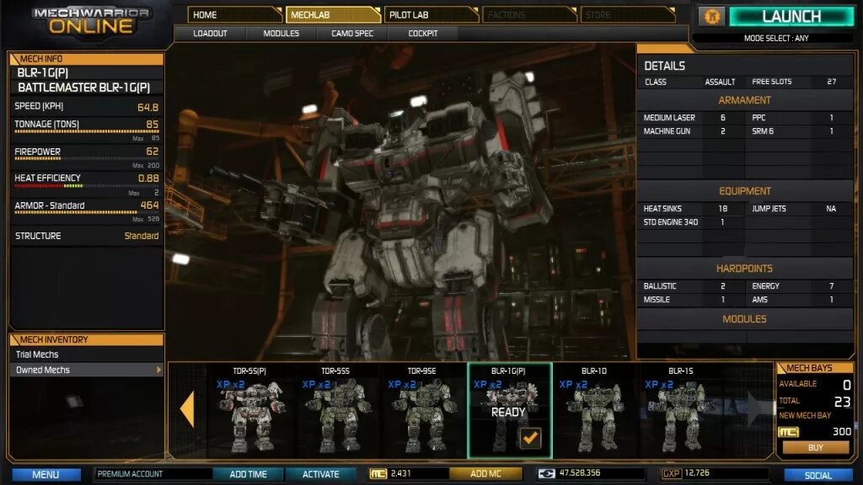Click the SRM 6 armament entry

(x=799, y=131)
